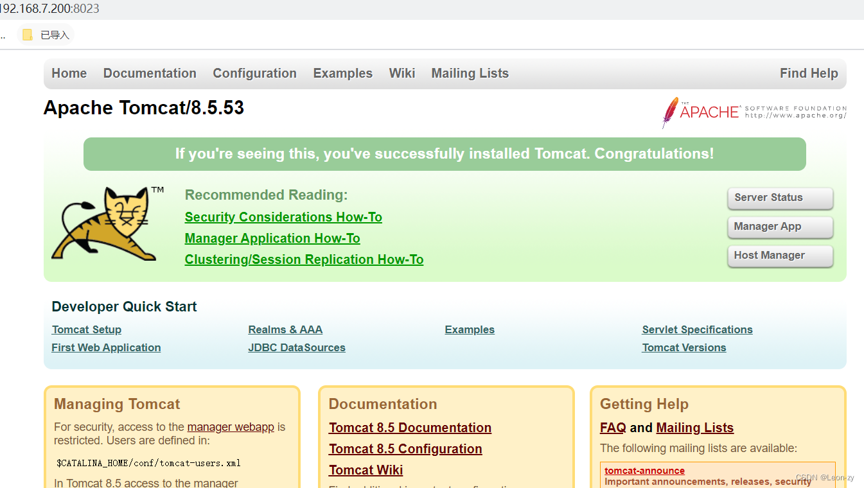
Task: Click the Getting Help heading
Action: tap(644, 404)
